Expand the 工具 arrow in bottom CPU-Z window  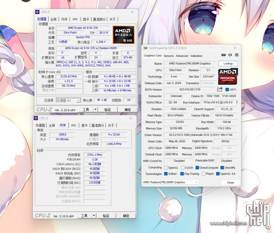94,216
